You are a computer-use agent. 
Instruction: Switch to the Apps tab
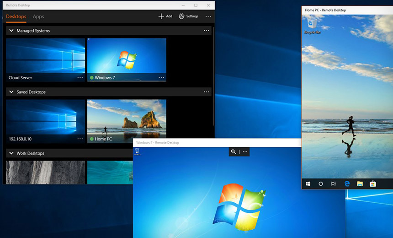[38, 16]
